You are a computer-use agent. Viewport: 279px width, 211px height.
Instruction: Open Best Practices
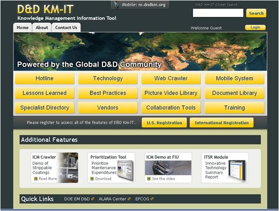108,93
